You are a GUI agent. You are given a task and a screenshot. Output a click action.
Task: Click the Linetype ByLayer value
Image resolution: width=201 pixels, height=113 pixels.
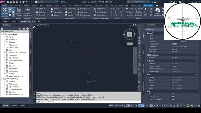pyautogui.click(x=185, y=41)
